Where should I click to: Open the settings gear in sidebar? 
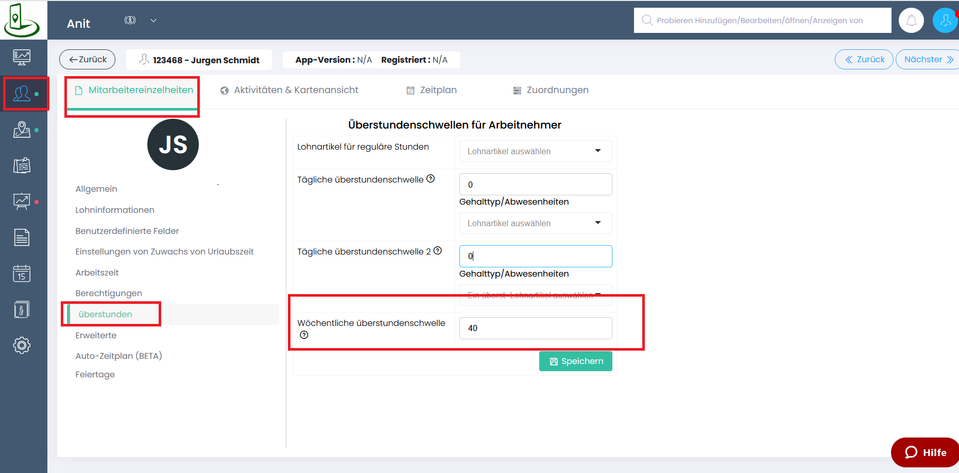22,345
